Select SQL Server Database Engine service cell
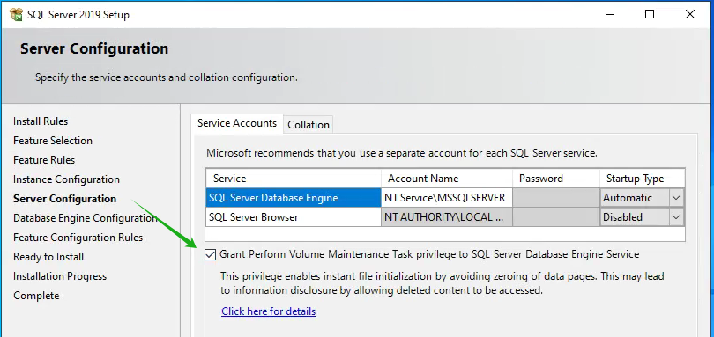This screenshot has width=714, height=337. pyautogui.click(x=294, y=198)
